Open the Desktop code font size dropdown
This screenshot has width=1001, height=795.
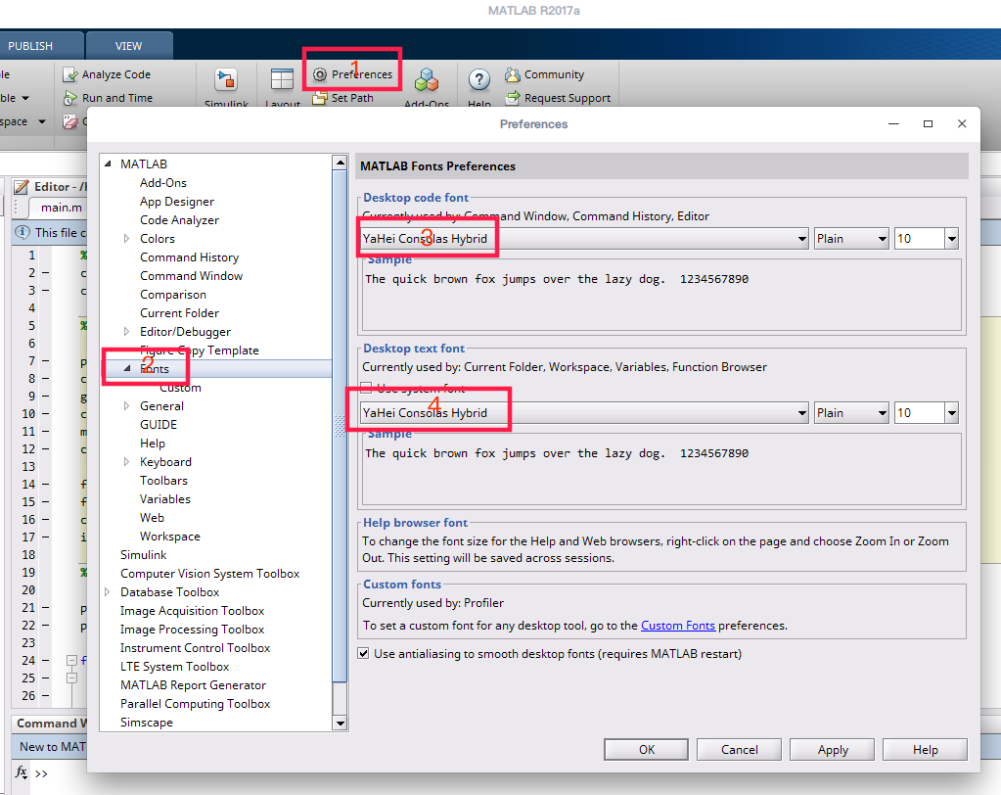[x=952, y=239]
